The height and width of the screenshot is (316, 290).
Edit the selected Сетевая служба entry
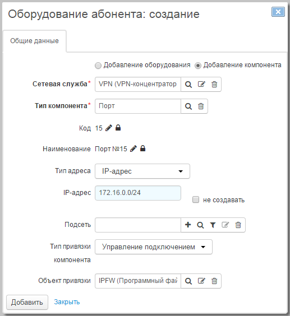201,84
